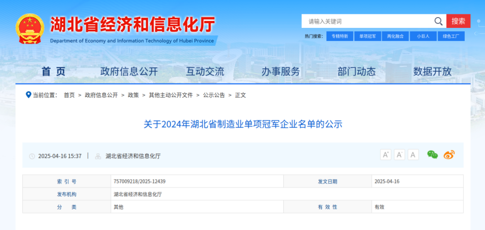Select hot search tag 单项冠军
The image size is (485, 230).
tap(367, 36)
